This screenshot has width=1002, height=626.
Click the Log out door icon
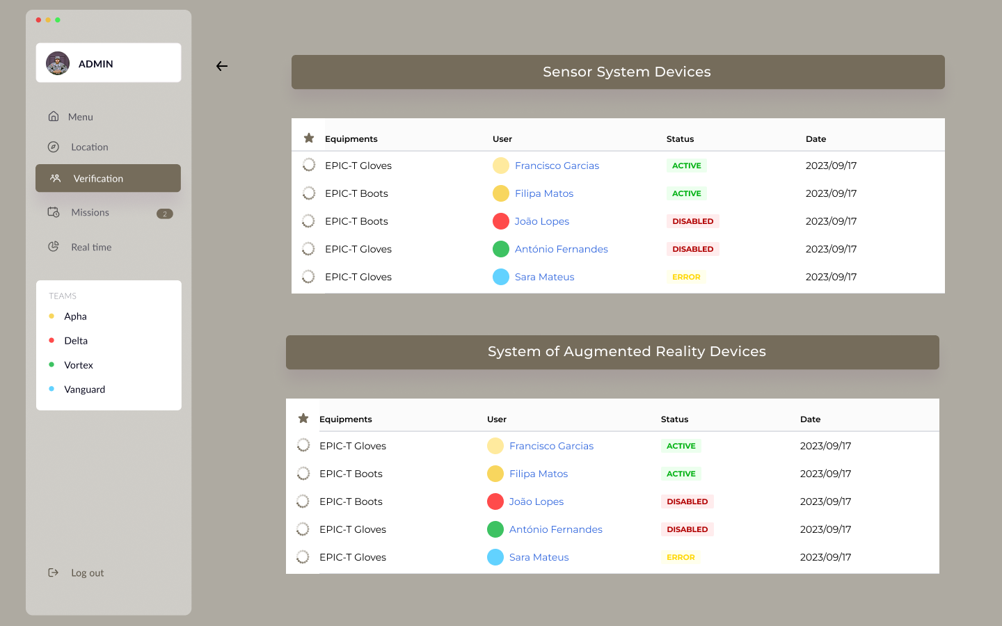pyautogui.click(x=54, y=572)
